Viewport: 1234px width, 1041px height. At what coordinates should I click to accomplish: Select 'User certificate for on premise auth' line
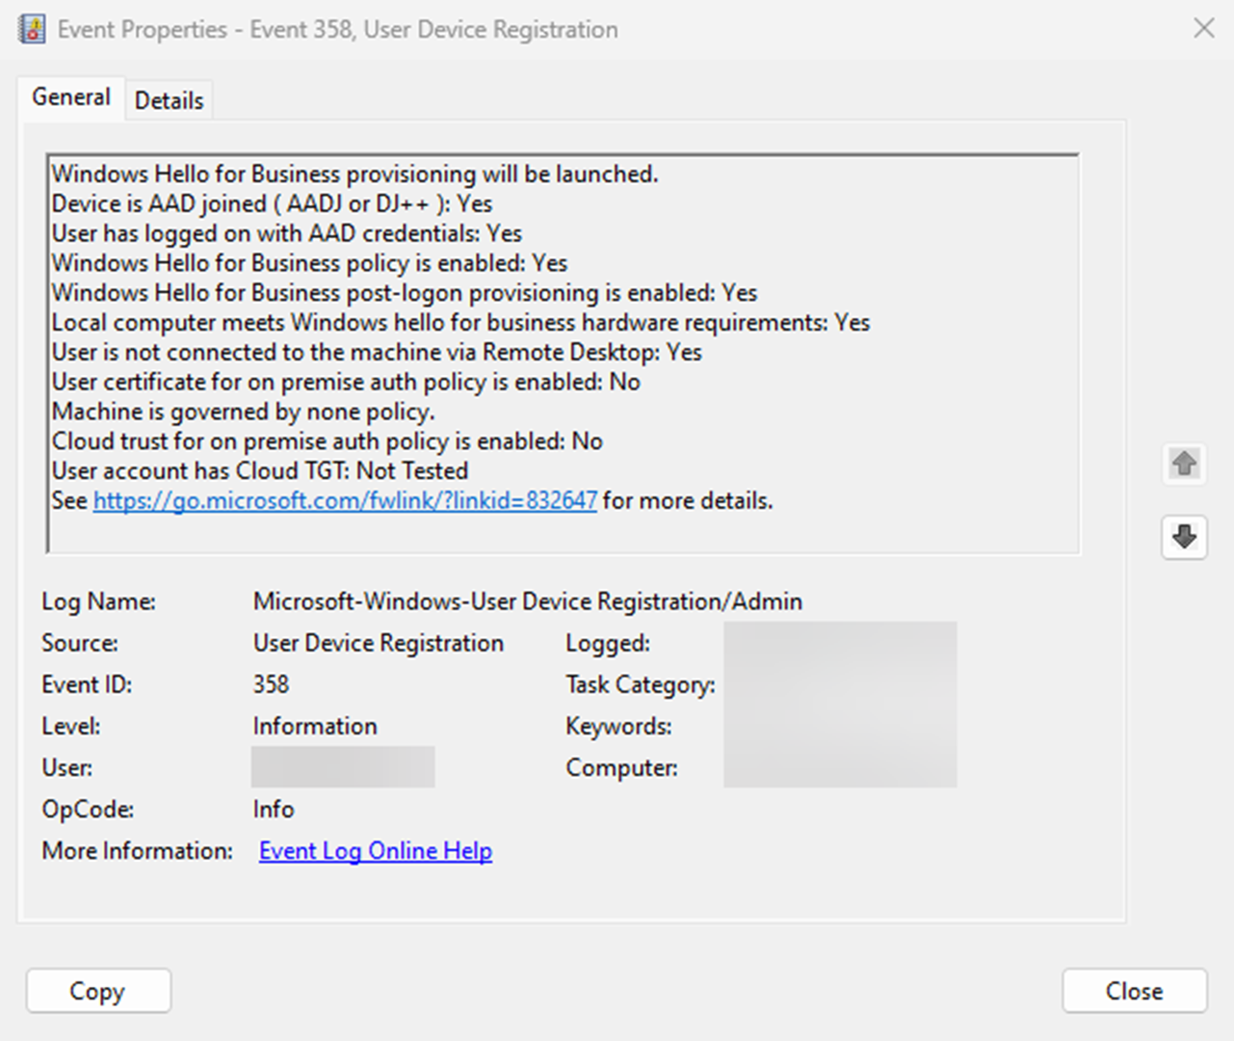pyautogui.click(x=346, y=383)
